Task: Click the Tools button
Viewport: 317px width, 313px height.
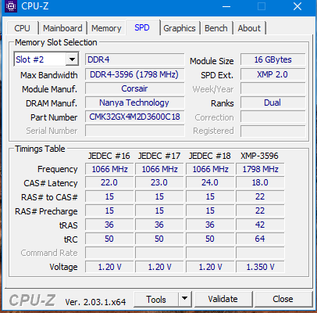Action: pos(156,299)
